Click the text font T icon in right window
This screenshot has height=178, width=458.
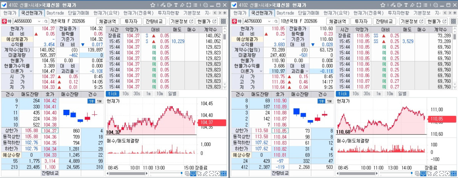(x=406, y=5)
